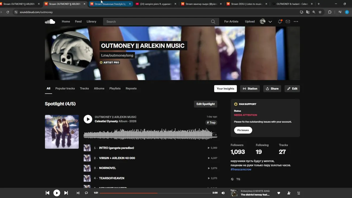Skip to next track in player

66,193
